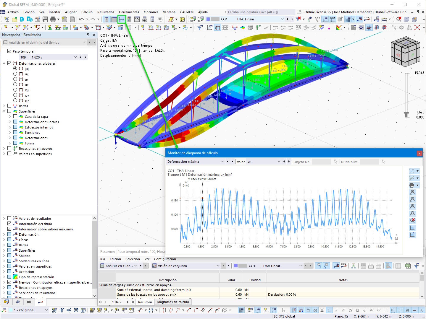Enable Reacciones en apoyos checkbox in upper tree
Screen dimensions: 426x319
[x=9, y=148]
